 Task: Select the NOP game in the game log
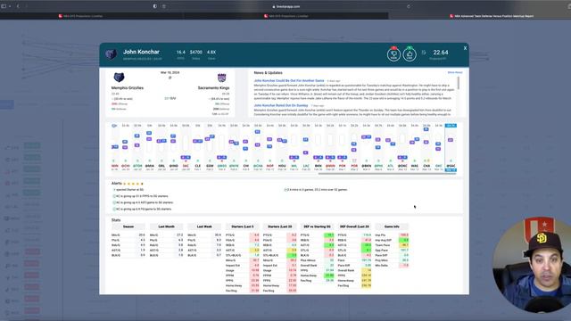tap(269, 166)
